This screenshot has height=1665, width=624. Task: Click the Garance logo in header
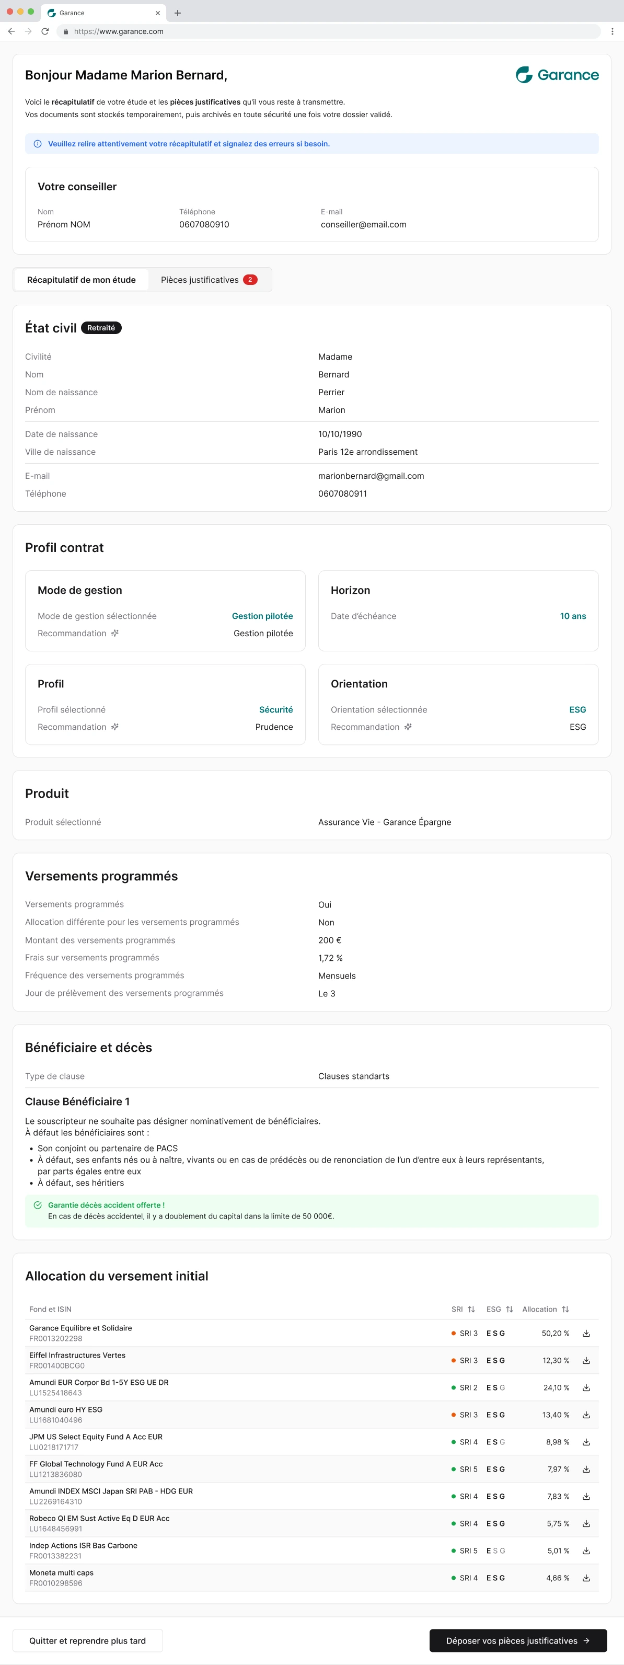[x=557, y=75]
